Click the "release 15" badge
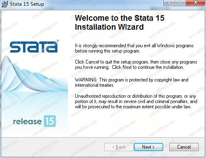The image size is (206, 158). pyautogui.click(x=35, y=121)
